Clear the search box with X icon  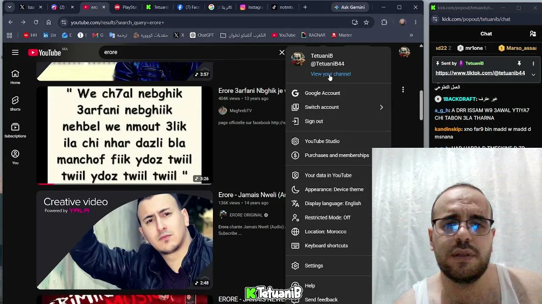[282, 52]
